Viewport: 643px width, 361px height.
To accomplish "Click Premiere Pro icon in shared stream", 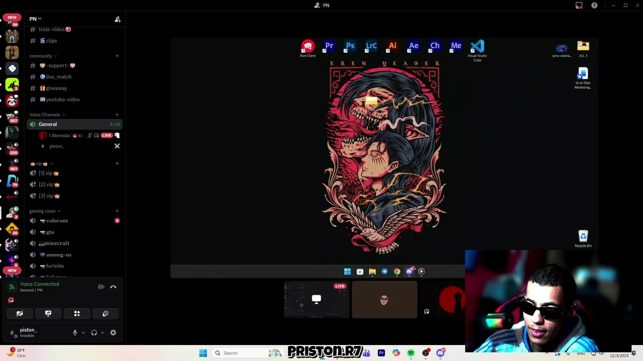I will (x=329, y=46).
